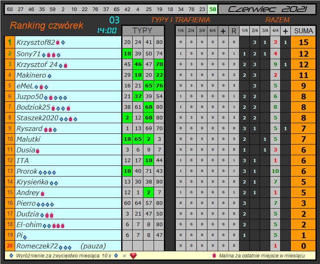
Task: Click green pick 65 in Malutki row
Action: pos(138,139)
